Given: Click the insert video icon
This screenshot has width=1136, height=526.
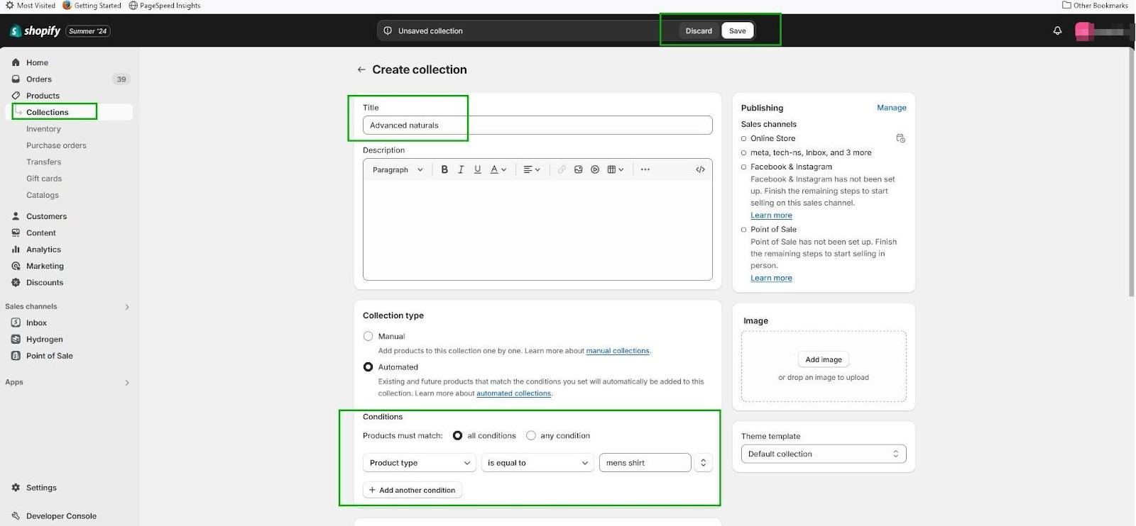Looking at the screenshot, I should [x=595, y=169].
